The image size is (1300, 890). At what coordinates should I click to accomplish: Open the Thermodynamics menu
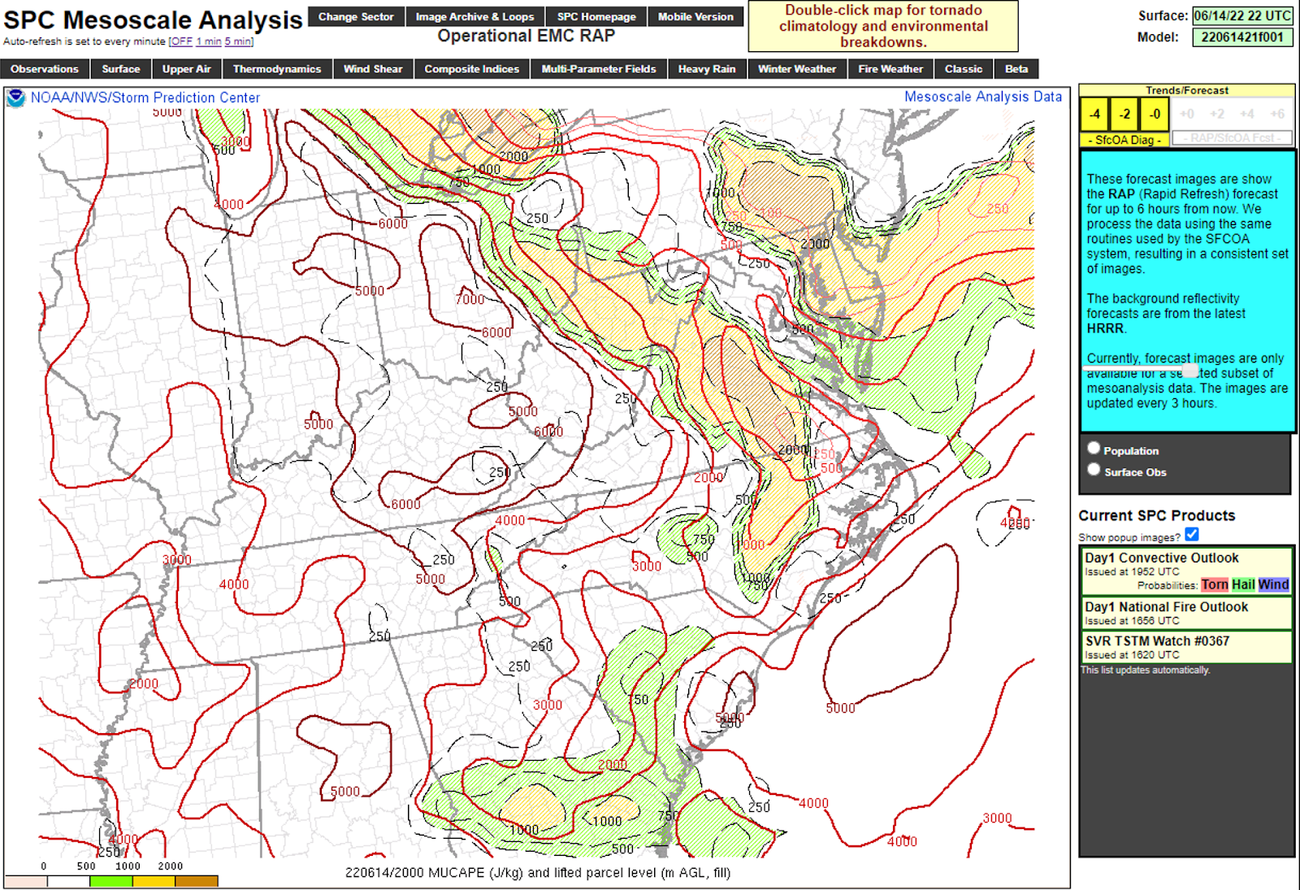point(277,69)
